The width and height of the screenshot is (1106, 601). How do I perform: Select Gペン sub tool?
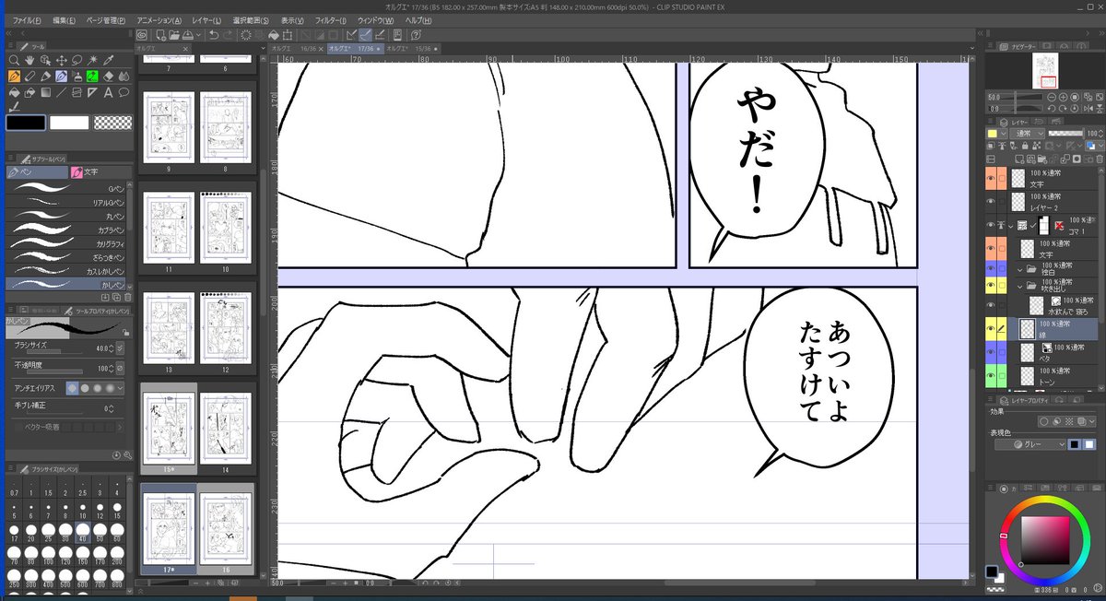tap(66, 186)
